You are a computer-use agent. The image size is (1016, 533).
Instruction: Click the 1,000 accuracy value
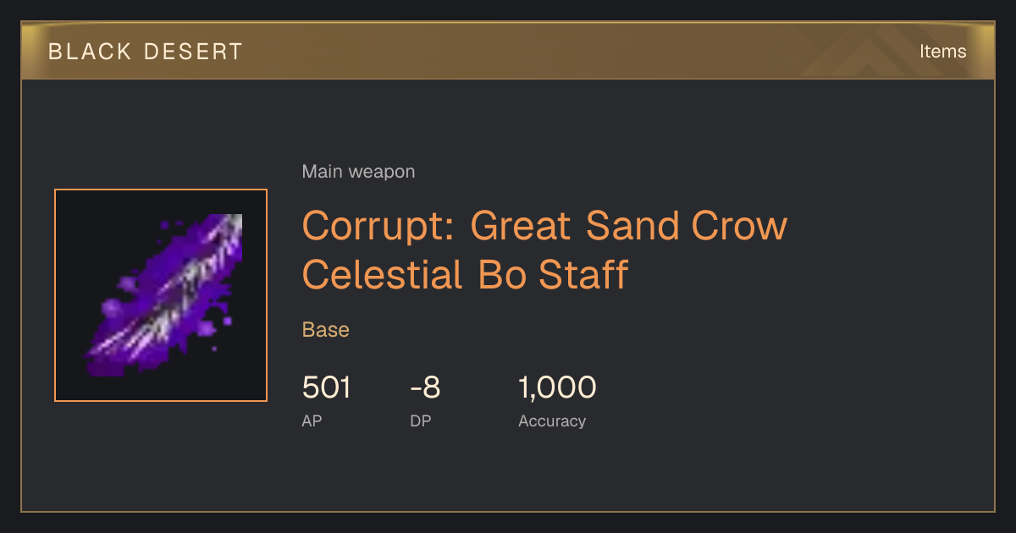point(557,387)
